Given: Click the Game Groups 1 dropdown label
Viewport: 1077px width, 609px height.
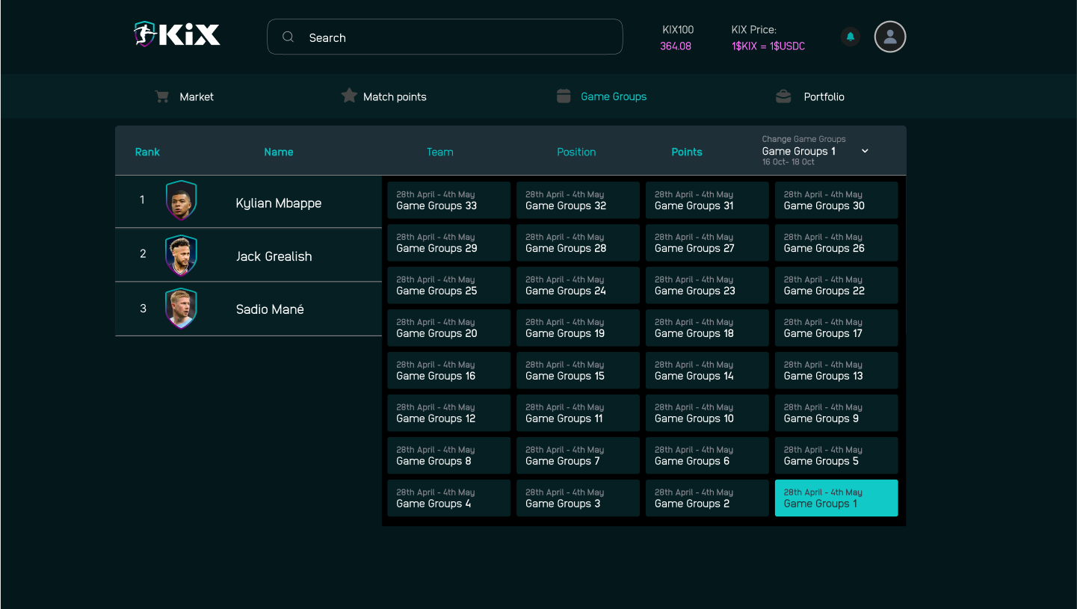Looking at the screenshot, I should point(799,151).
